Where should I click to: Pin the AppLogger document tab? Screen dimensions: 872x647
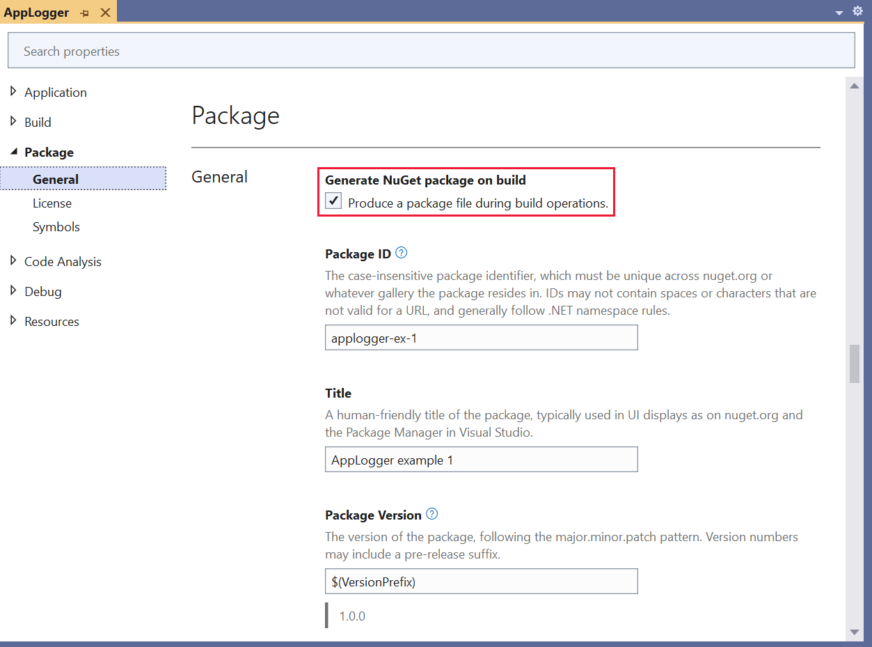click(84, 12)
